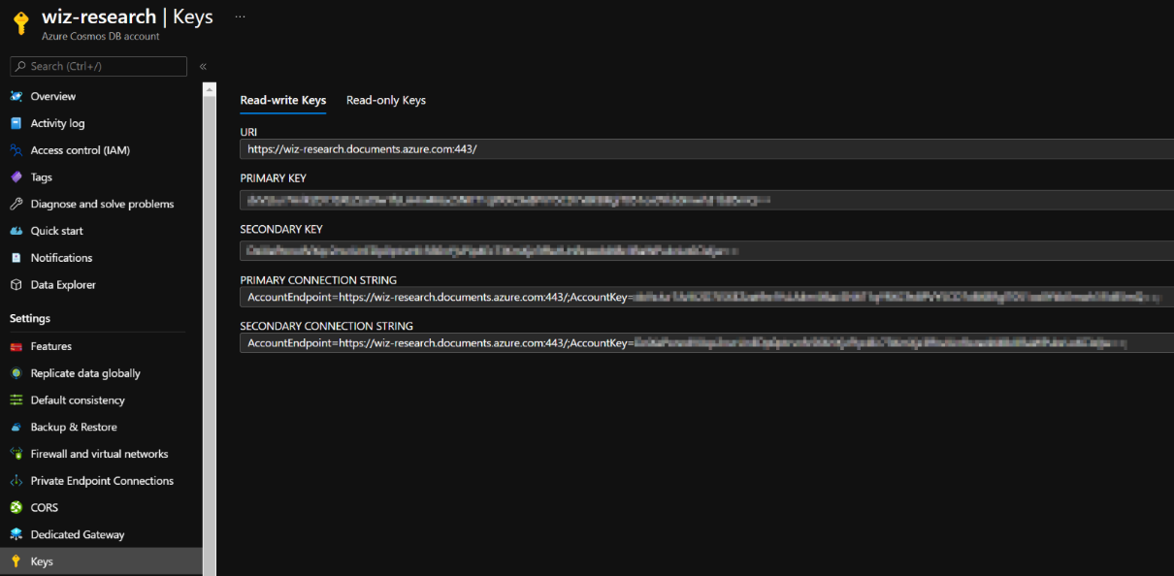The width and height of the screenshot is (1174, 576).
Task: Click the Backup & Restore icon
Action: point(16,427)
